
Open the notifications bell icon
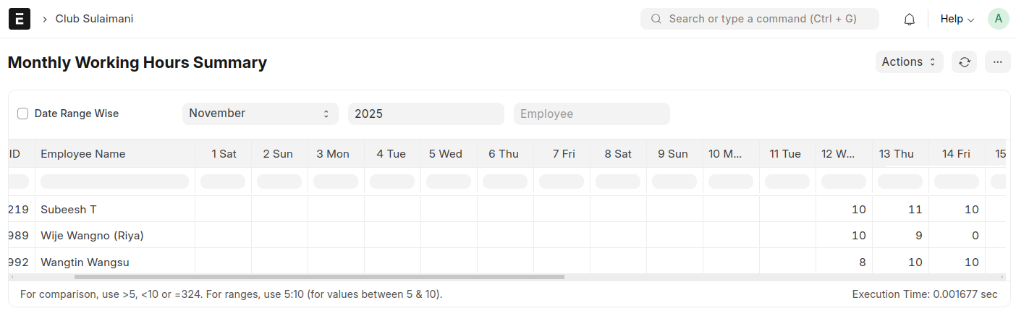tap(910, 20)
